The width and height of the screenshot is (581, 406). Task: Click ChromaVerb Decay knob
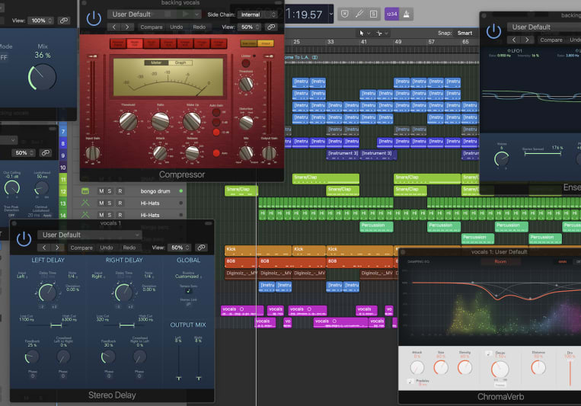(x=500, y=369)
